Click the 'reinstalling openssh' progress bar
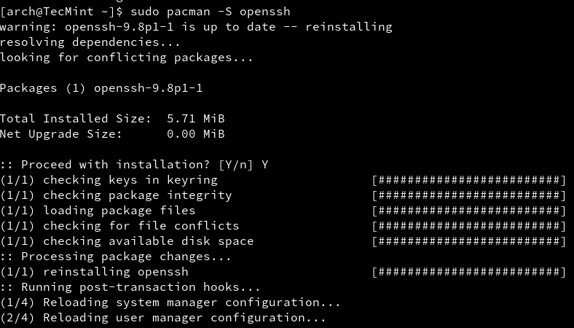 coord(468,272)
